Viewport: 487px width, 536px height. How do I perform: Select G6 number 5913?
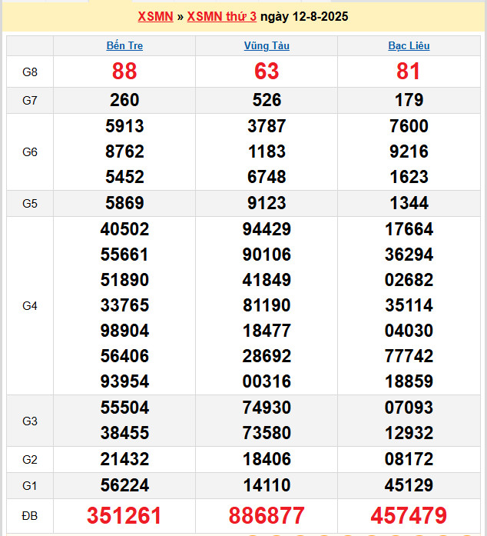pos(124,126)
